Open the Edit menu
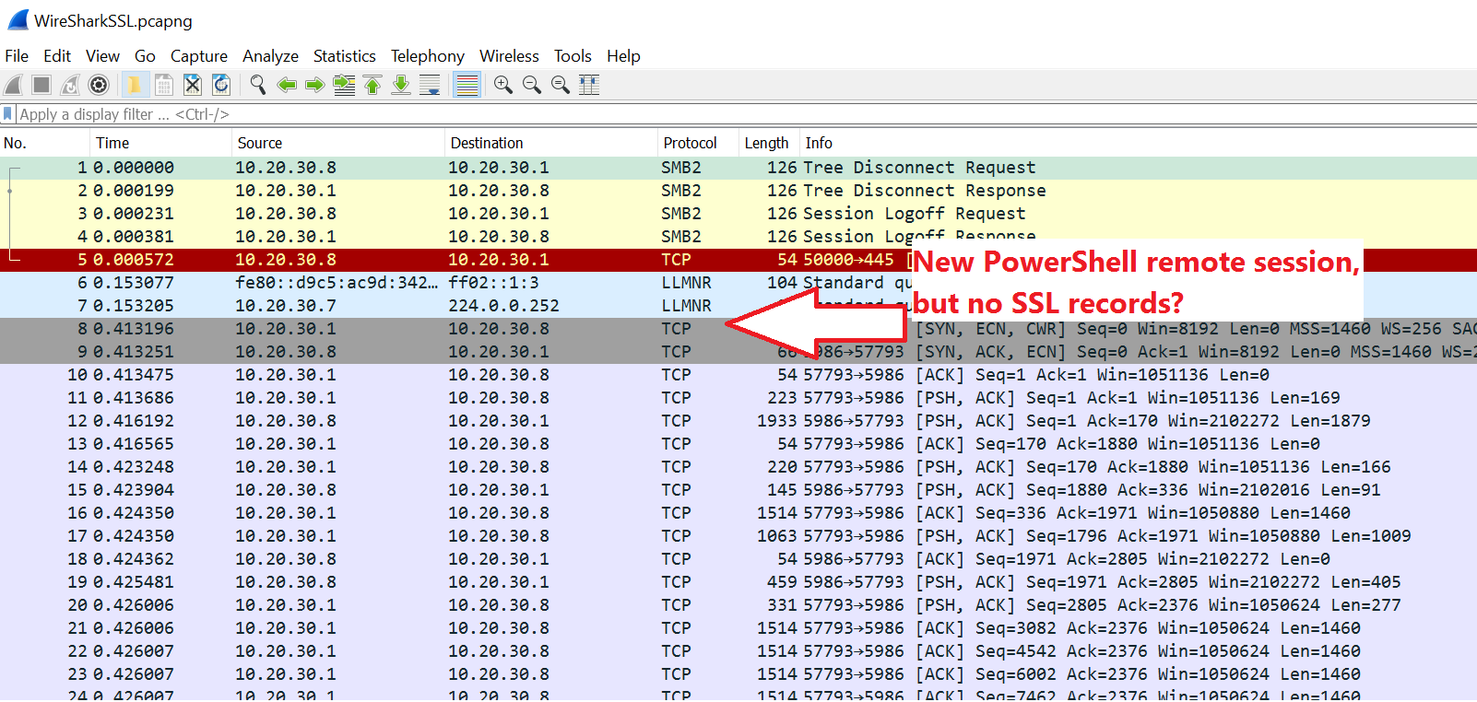Image resolution: width=1477 pixels, height=702 pixels. [57, 56]
